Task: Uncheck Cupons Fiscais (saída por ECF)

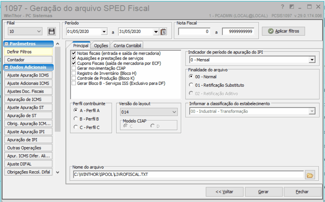Action: pos(74,63)
